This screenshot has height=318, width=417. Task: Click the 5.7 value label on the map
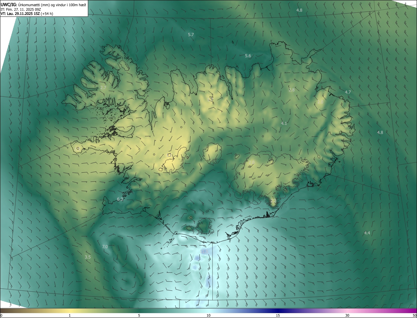point(191,34)
